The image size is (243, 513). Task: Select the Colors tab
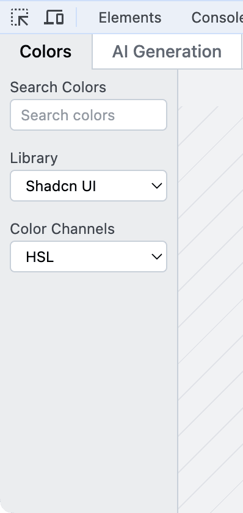coord(46,52)
